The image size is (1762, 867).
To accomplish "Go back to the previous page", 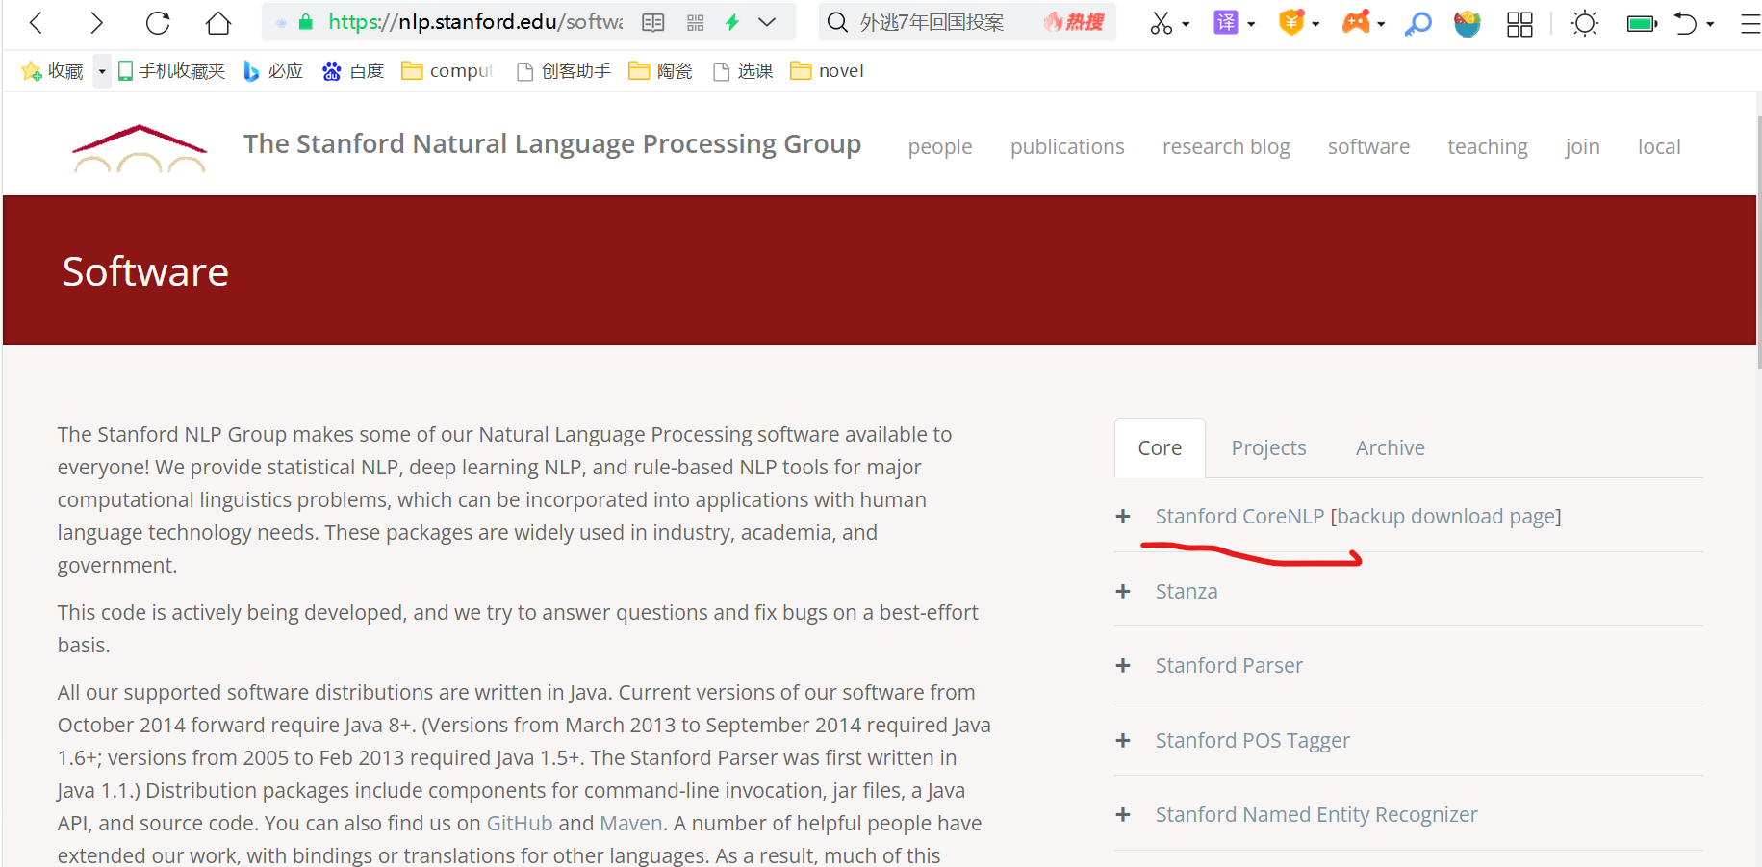I will 37,22.
